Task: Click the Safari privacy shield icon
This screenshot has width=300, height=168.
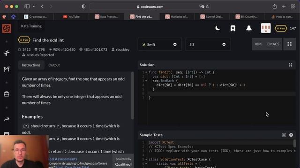Action: point(83,7)
